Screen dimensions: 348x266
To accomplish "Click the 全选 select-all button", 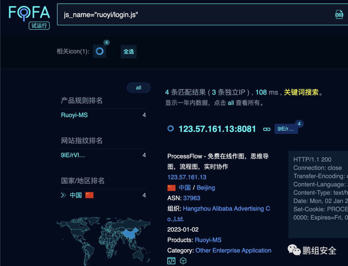I will coord(129,52).
